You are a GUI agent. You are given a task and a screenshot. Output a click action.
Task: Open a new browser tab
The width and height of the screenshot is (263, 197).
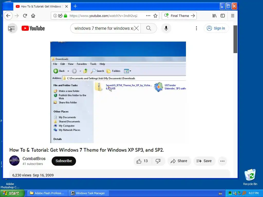point(75,6)
